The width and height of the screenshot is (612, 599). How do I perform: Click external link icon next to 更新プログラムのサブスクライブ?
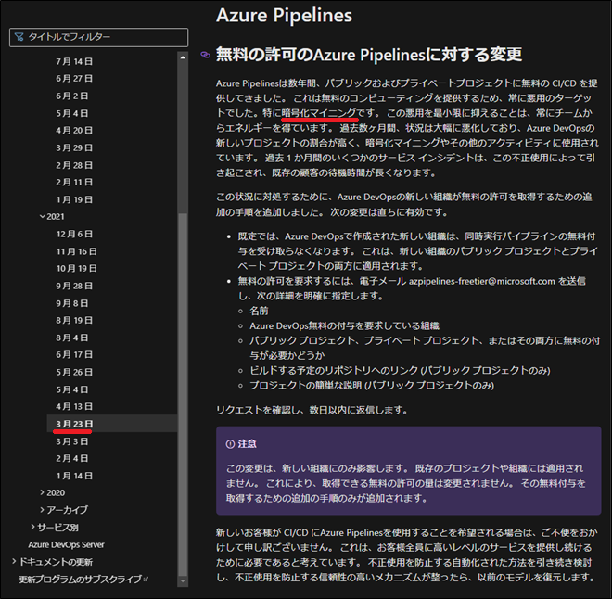click(x=146, y=580)
